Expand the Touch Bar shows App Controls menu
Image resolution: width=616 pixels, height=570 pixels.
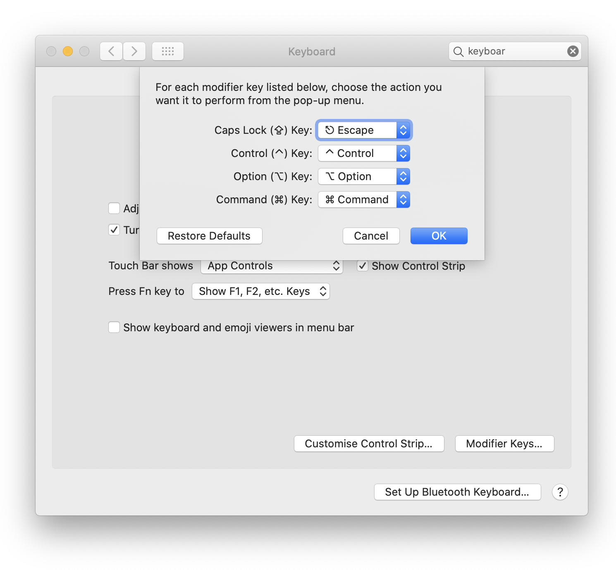pos(272,266)
